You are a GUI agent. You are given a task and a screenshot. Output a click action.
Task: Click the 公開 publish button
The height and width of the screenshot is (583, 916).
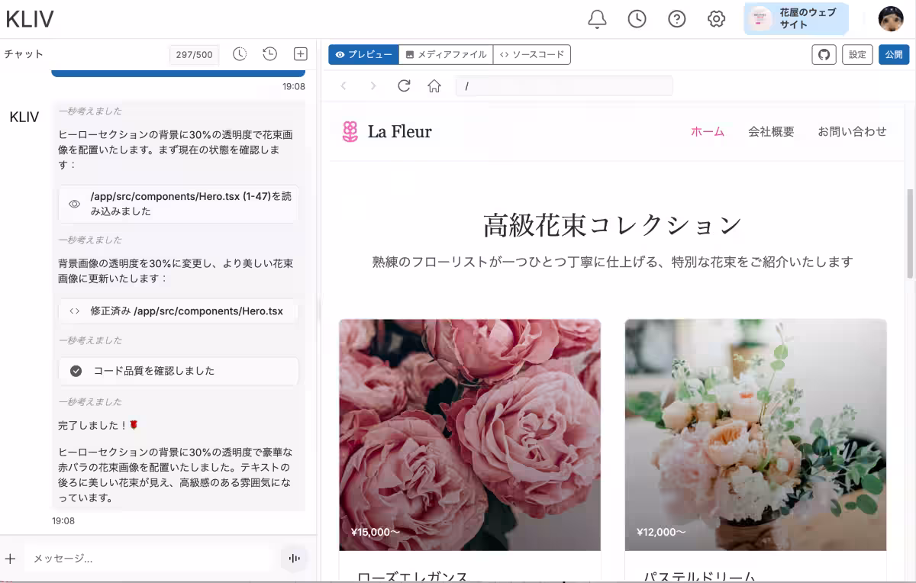893,55
